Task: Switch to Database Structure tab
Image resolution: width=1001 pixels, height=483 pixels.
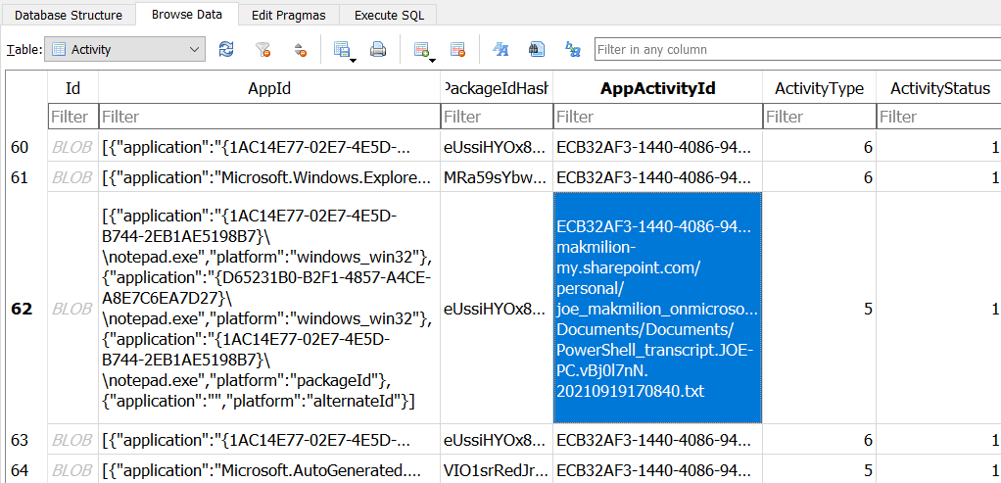Action: pyautogui.click(x=69, y=14)
